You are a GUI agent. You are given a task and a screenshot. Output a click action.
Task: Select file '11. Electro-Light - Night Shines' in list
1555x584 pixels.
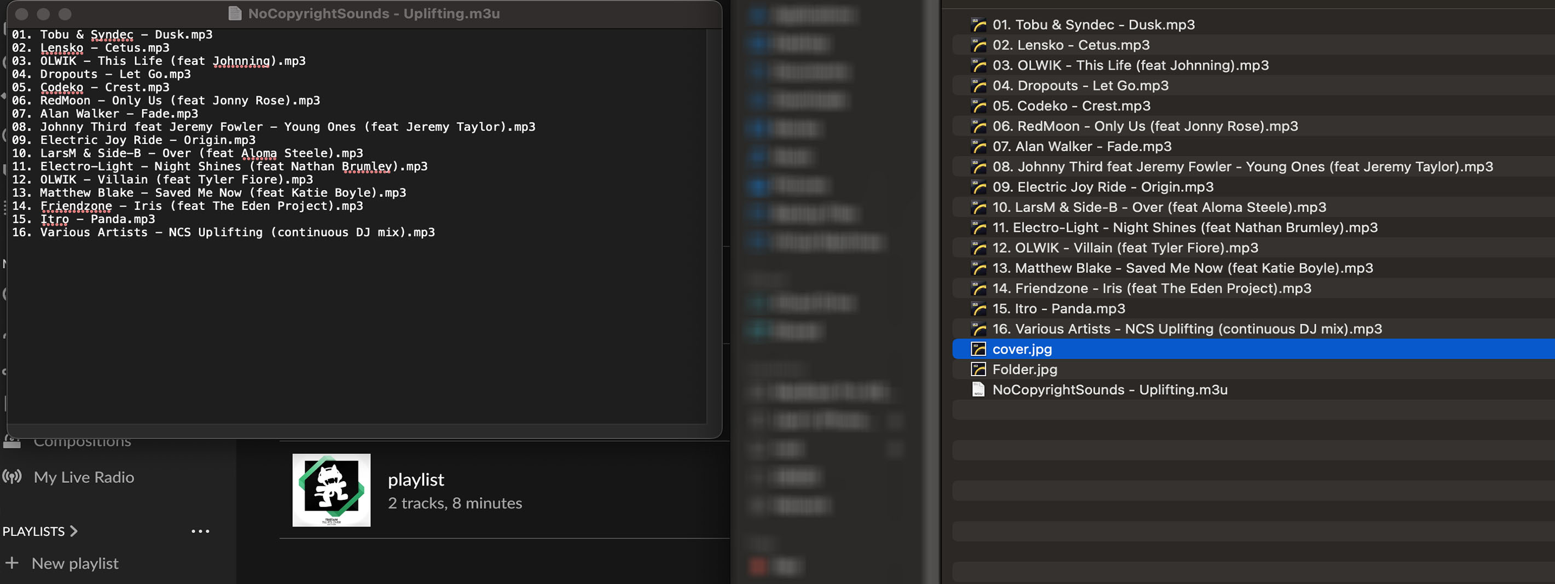click(1185, 227)
